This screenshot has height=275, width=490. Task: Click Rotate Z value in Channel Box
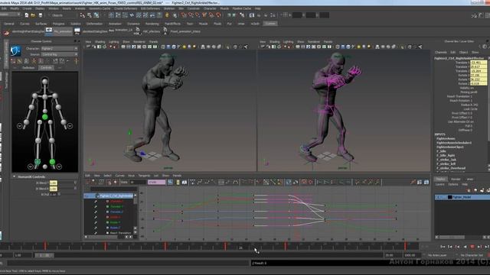[x=479, y=83]
